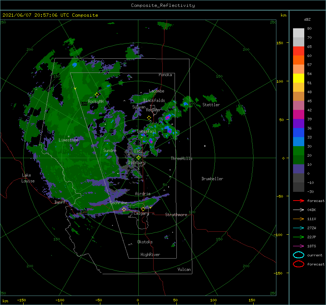Click the Calgary city label
Viewport: 326px width, 305px height.
(141, 213)
